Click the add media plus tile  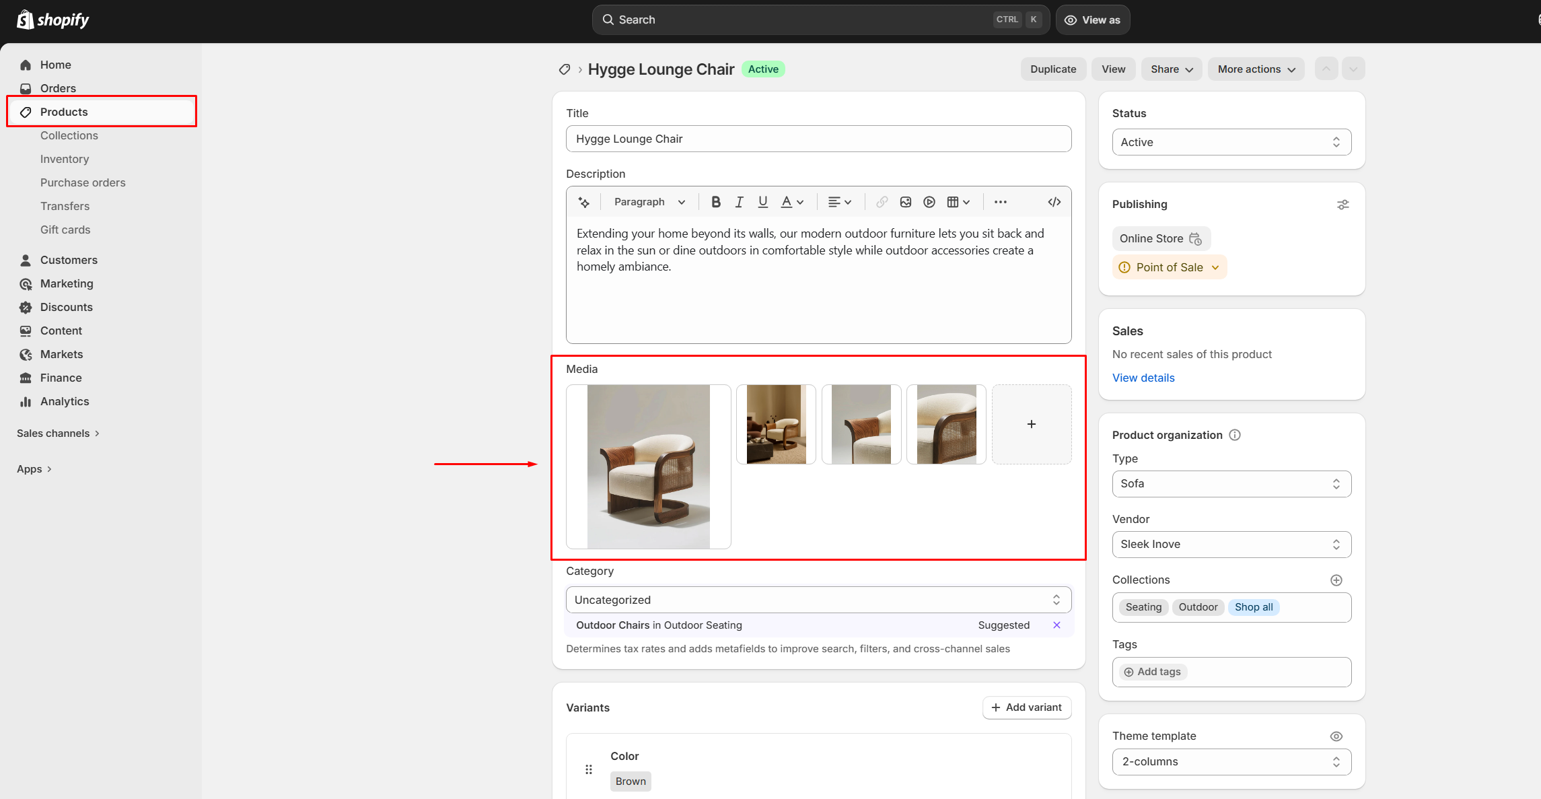[x=1032, y=424]
